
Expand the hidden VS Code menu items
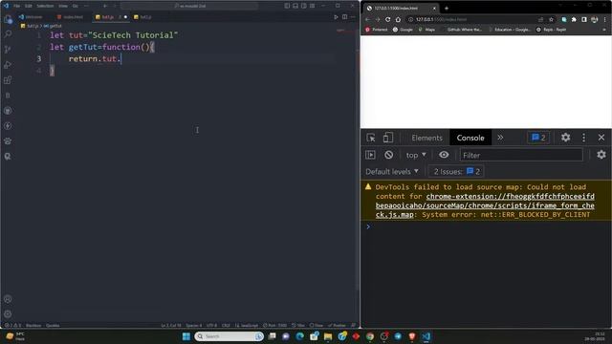(x=86, y=6)
